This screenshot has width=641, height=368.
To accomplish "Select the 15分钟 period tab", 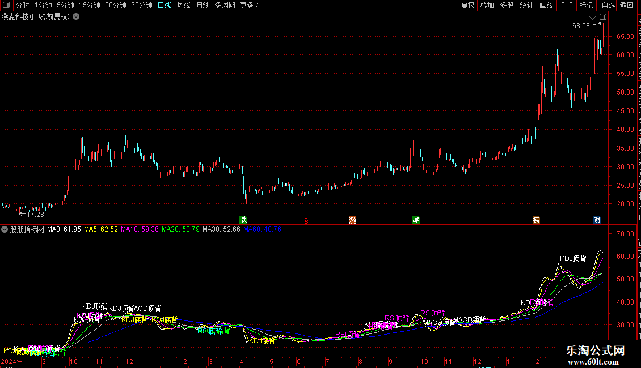I will click(x=90, y=5).
